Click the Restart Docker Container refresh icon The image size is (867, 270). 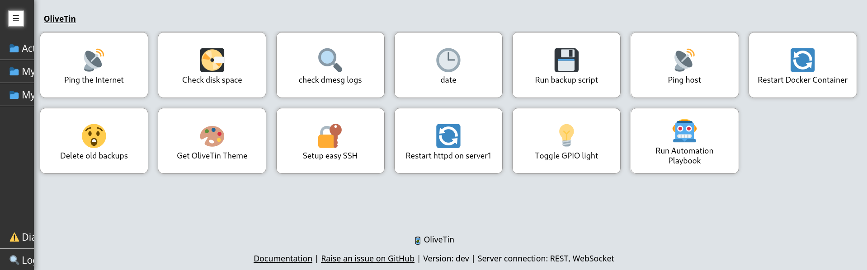click(x=802, y=60)
